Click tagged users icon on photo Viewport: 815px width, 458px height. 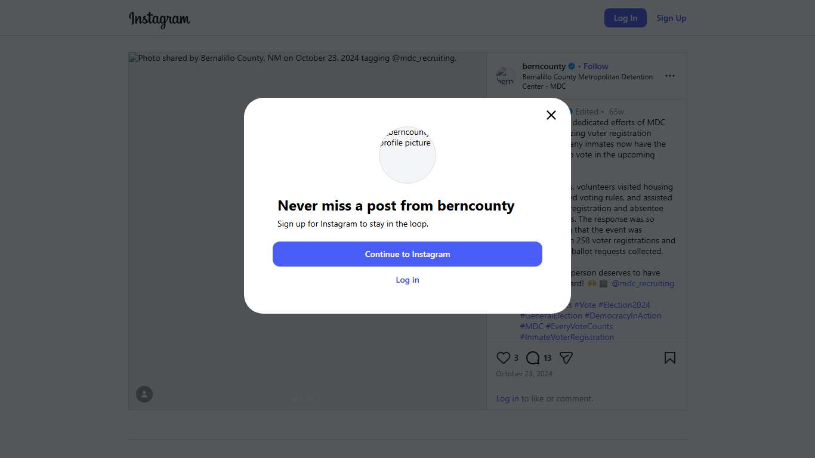[144, 394]
